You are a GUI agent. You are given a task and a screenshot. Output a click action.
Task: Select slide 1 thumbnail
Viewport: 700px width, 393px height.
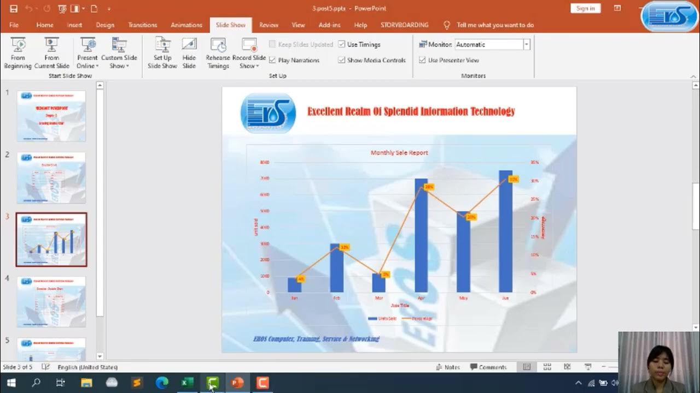[51, 116]
